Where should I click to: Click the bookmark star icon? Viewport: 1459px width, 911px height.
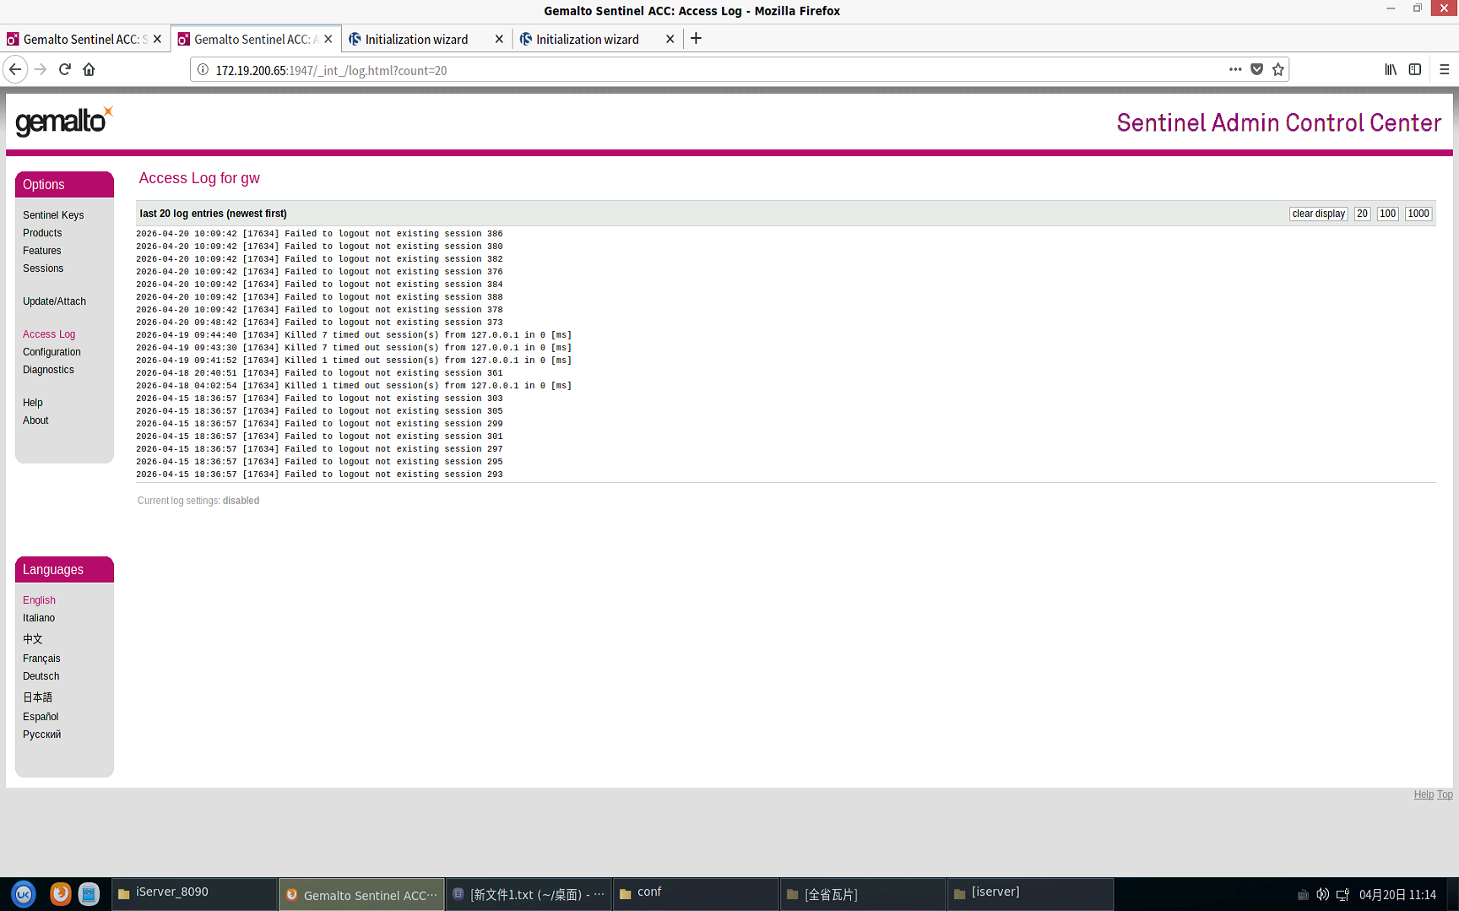click(1277, 69)
